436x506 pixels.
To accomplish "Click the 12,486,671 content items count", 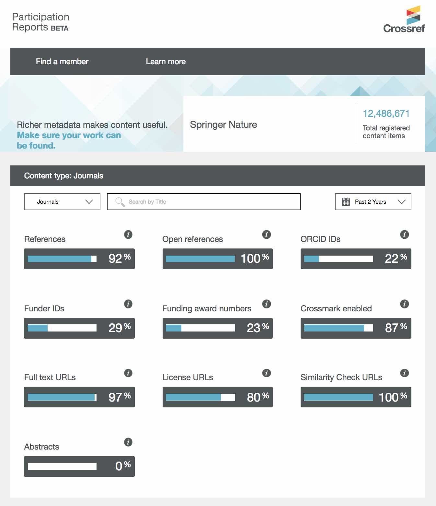I will click(386, 114).
